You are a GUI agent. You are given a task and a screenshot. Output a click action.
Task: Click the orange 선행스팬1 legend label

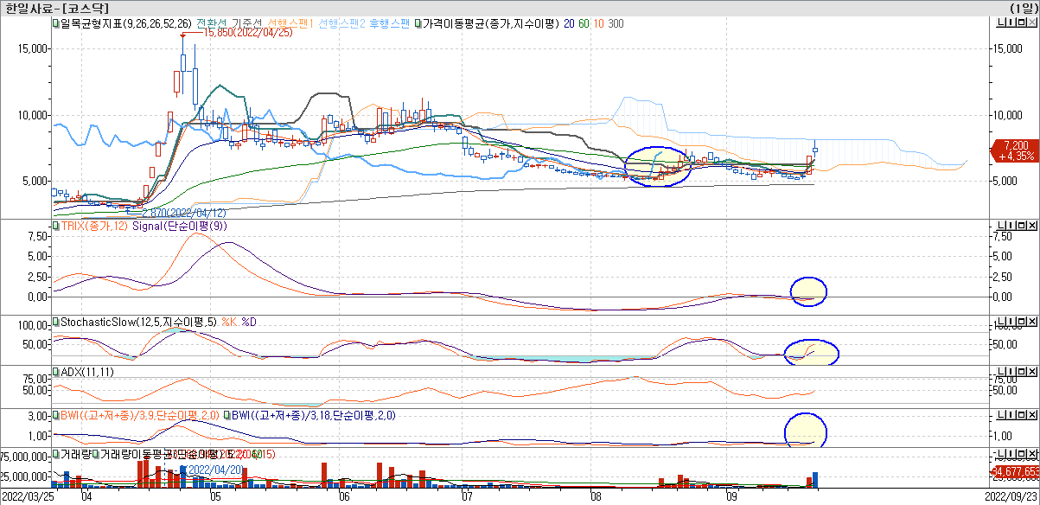(x=291, y=24)
